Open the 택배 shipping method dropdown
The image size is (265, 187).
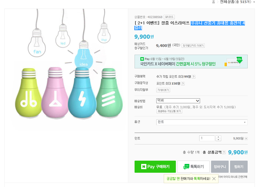[178, 101]
